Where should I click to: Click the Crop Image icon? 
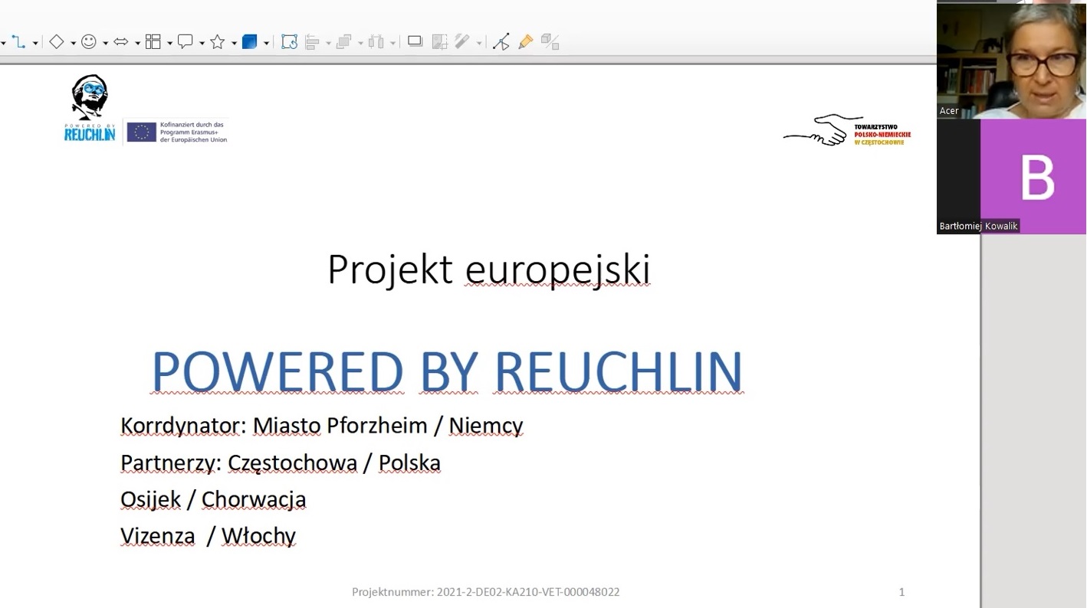click(439, 42)
